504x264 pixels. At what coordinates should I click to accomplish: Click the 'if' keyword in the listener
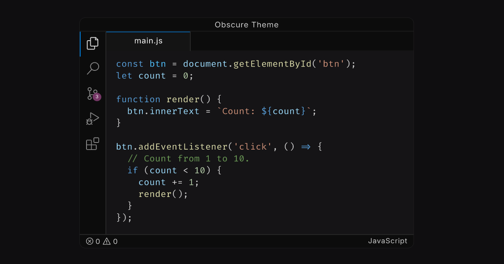133,170
